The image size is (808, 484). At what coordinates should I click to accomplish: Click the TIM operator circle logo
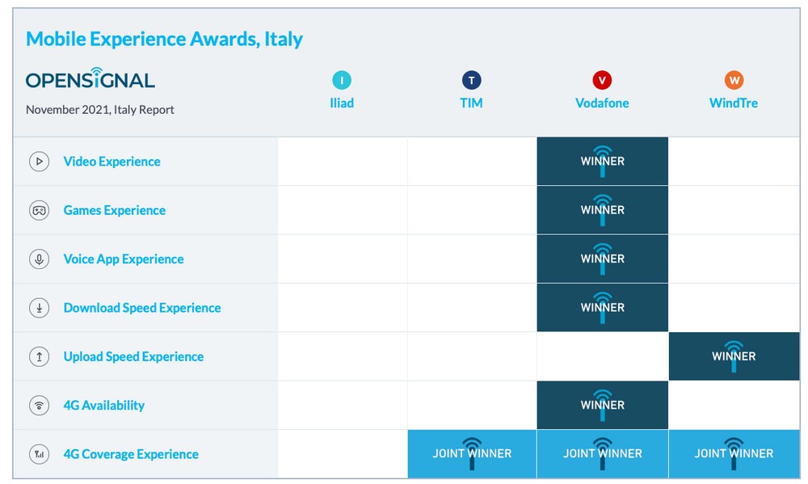tap(472, 81)
